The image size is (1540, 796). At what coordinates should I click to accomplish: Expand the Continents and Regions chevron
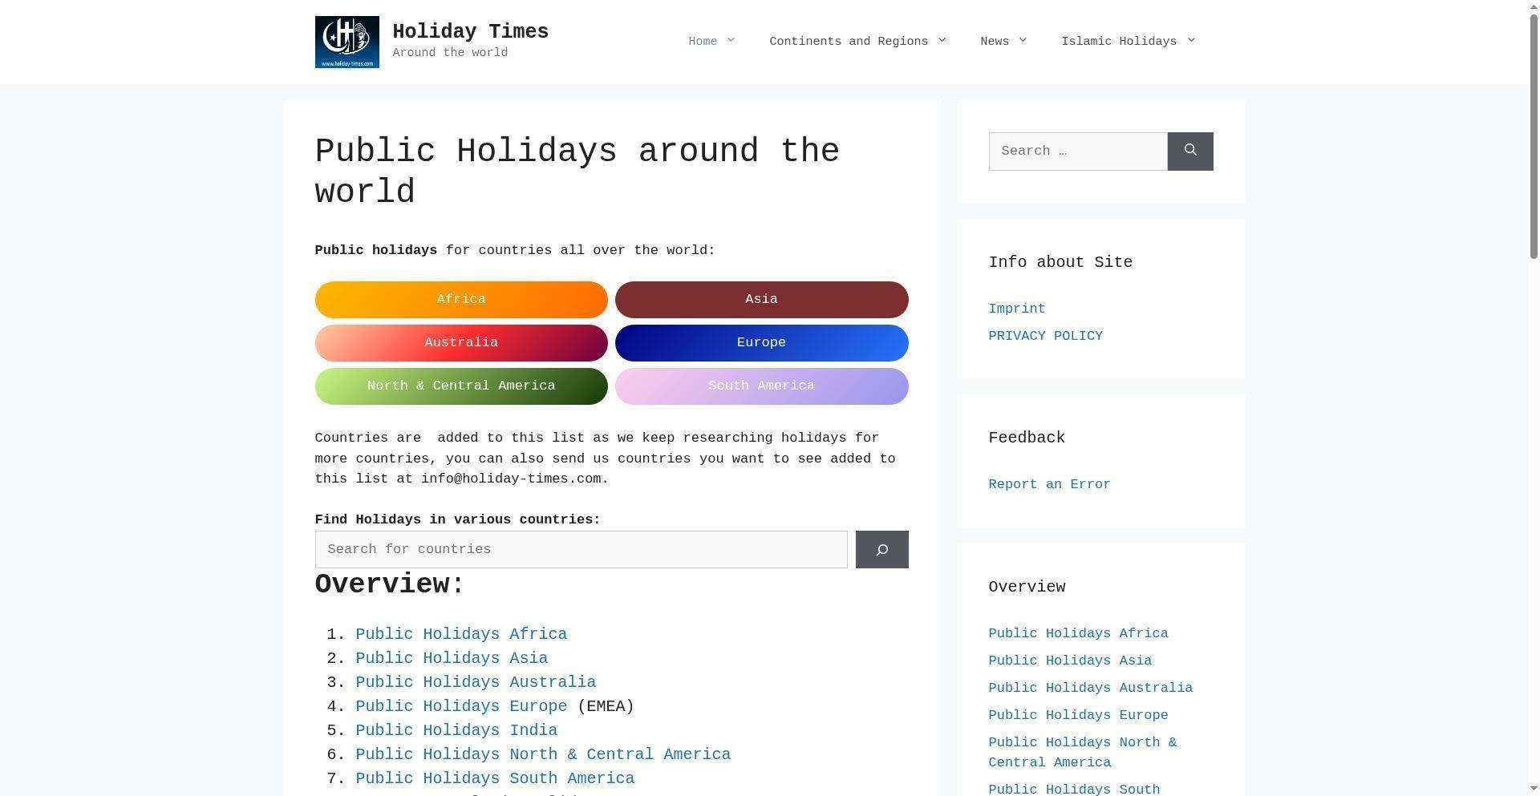click(942, 41)
